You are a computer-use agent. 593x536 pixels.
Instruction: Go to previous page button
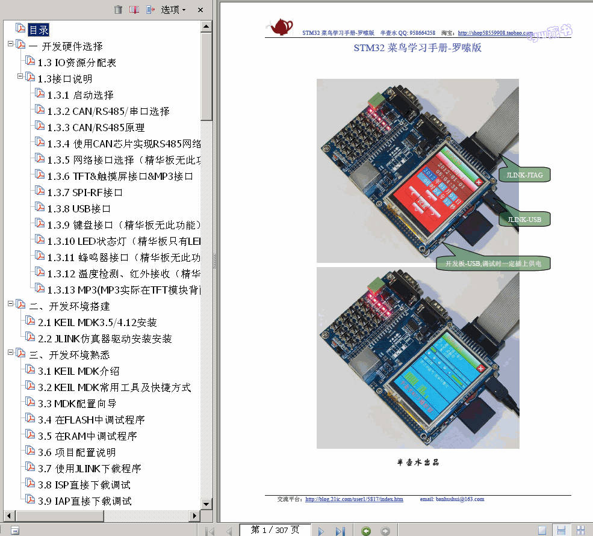229,531
